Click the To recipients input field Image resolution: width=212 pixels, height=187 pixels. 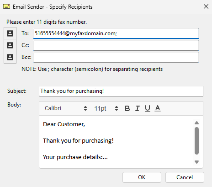[116, 33]
